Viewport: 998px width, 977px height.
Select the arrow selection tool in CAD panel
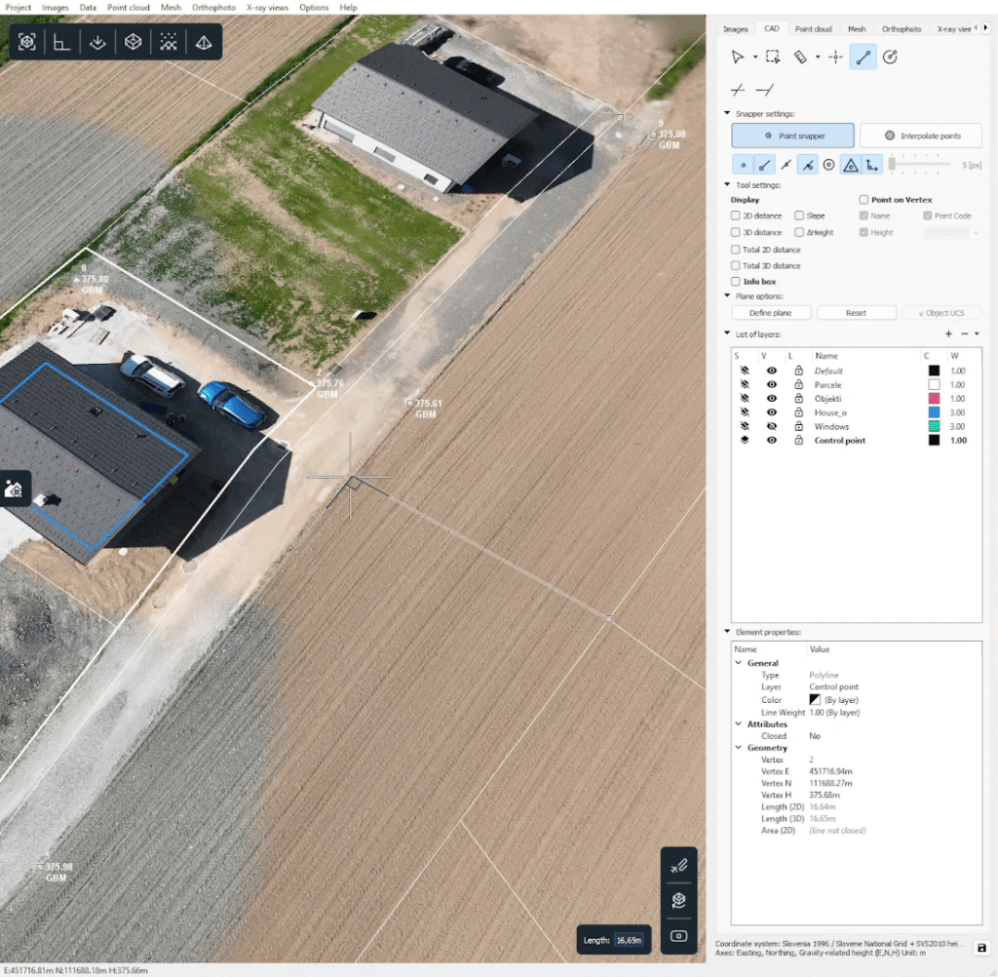[738, 58]
